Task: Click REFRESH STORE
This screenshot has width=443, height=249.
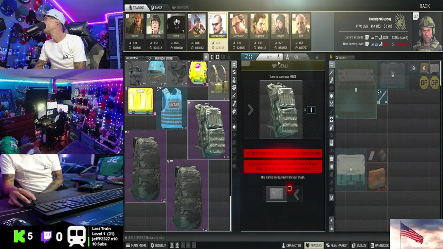Action: [164, 58]
